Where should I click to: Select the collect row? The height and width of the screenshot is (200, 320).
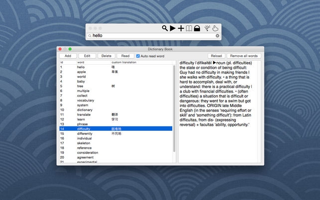pyautogui.click(x=116, y=96)
